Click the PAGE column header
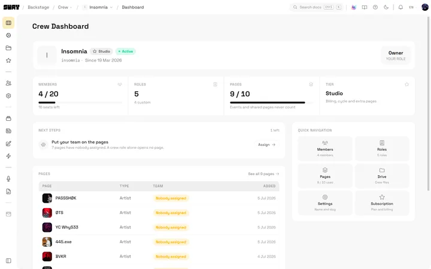This screenshot has width=431, height=269. 47,186
